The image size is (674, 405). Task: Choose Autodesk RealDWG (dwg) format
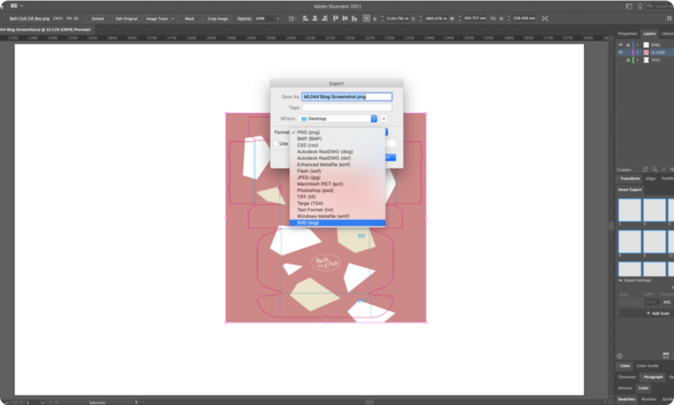338,152
